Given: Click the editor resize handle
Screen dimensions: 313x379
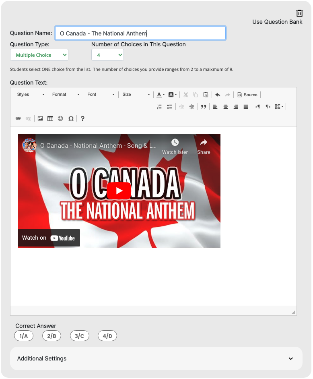Looking at the screenshot, I should 293,312.
